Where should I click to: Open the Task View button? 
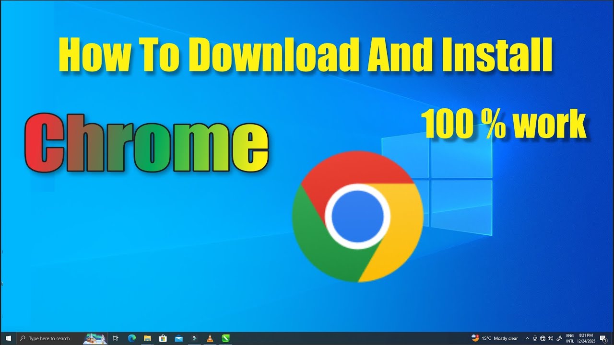coord(116,338)
